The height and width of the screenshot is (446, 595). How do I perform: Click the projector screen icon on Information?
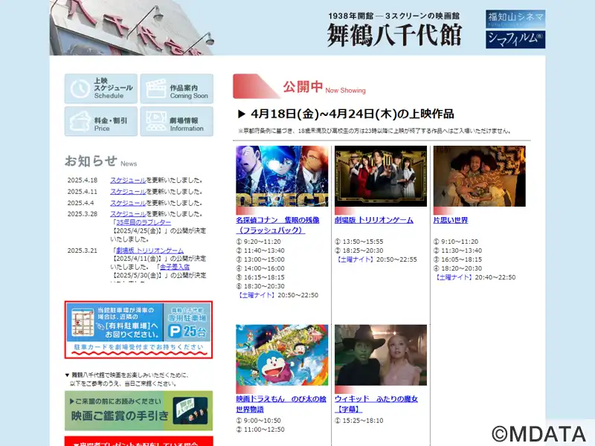pos(156,121)
